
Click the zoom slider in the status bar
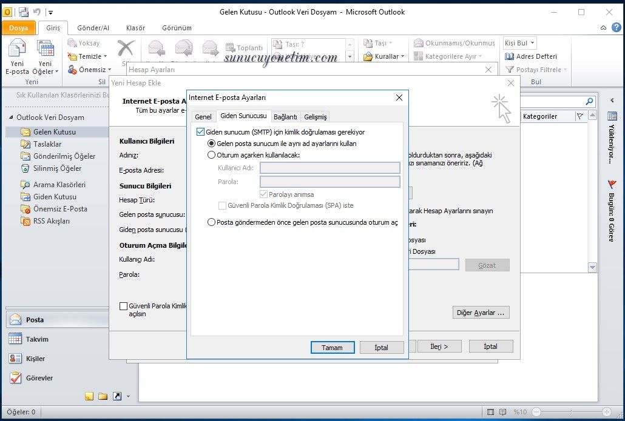572,412
